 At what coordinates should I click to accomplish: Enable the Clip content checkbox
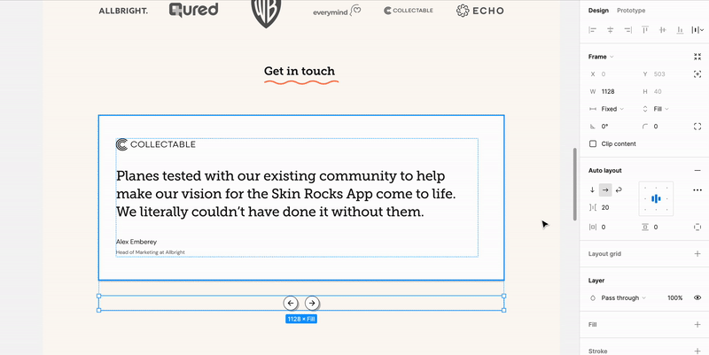click(593, 143)
